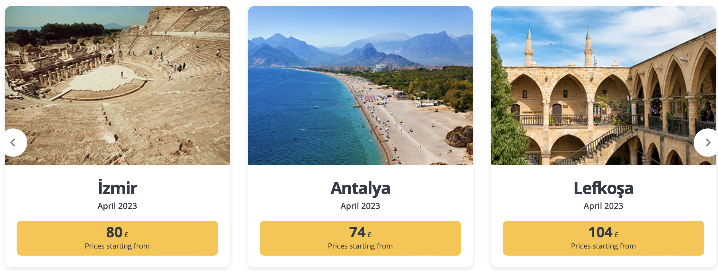This screenshot has width=718, height=271.
Task: Open the İzmir ancient theatre photo
Action: pos(117,85)
